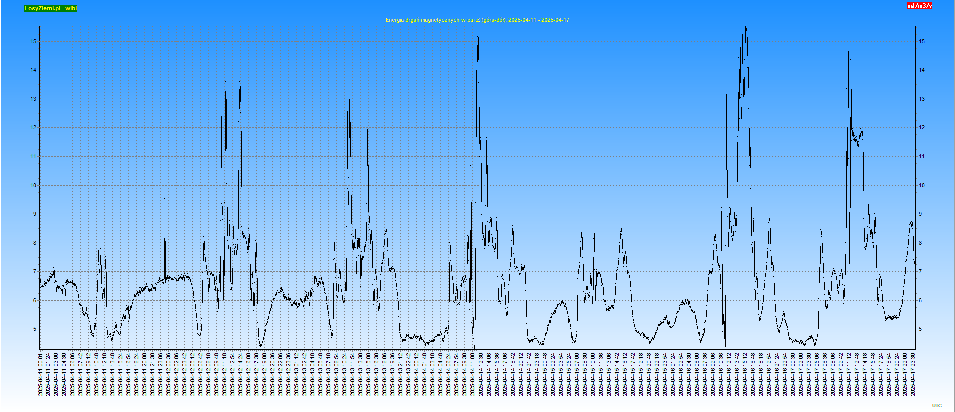955x412 pixels.
Task: Click the right Y-axis value 9
Action: click(x=920, y=214)
